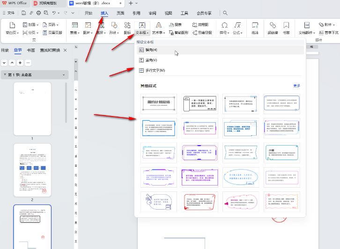Collapse the 第1节:未命名 section header
340x249 pixels.
click(5, 74)
